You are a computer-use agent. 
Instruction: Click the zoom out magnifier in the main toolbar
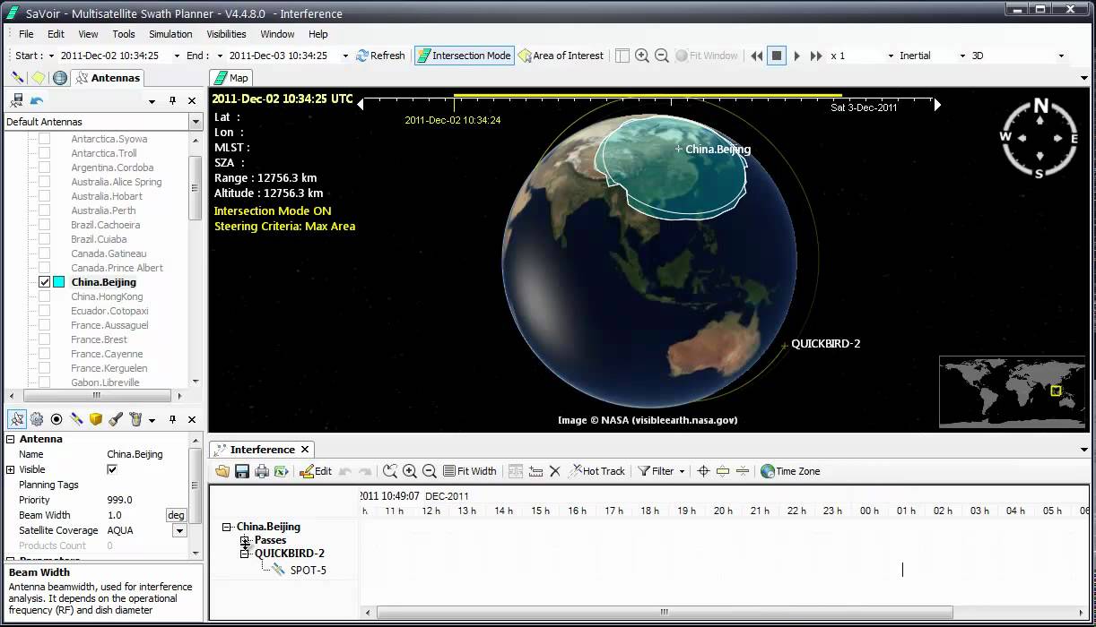[662, 56]
